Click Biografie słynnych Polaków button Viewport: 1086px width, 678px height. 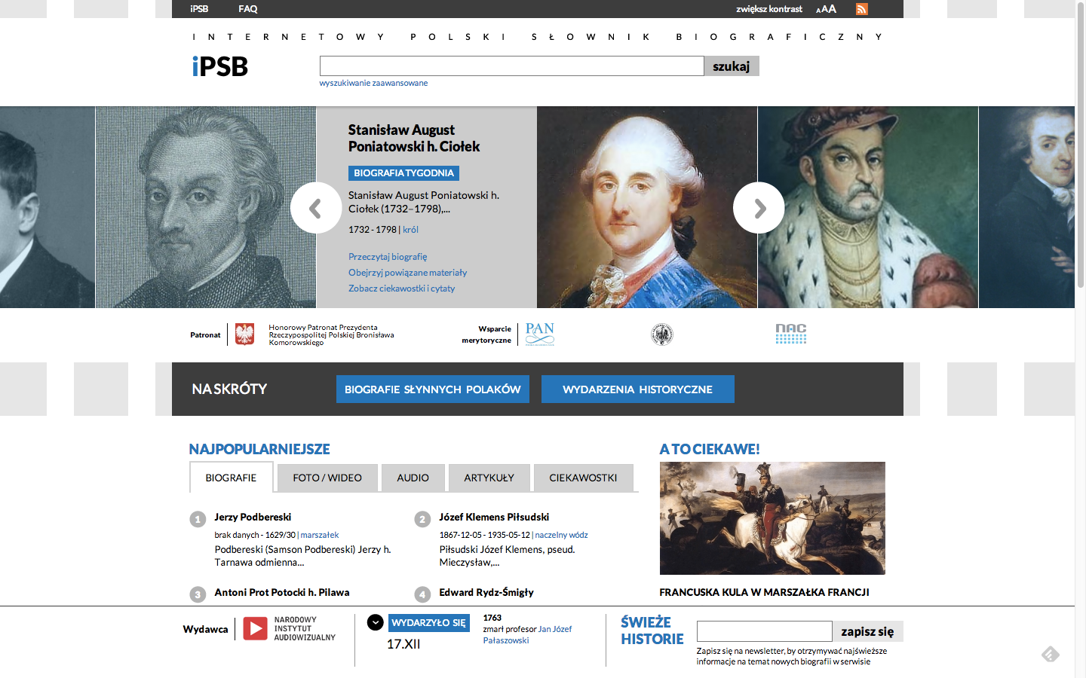tap(433, 389)
